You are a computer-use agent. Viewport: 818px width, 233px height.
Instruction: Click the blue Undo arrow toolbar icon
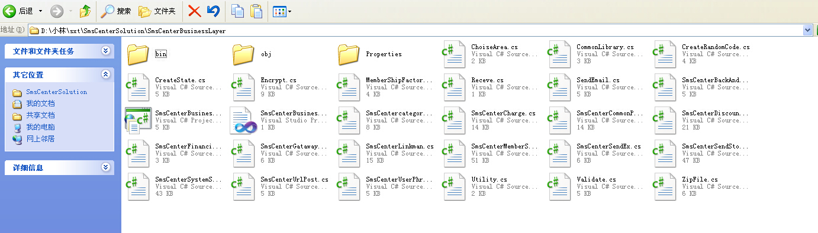pos(214,11)
